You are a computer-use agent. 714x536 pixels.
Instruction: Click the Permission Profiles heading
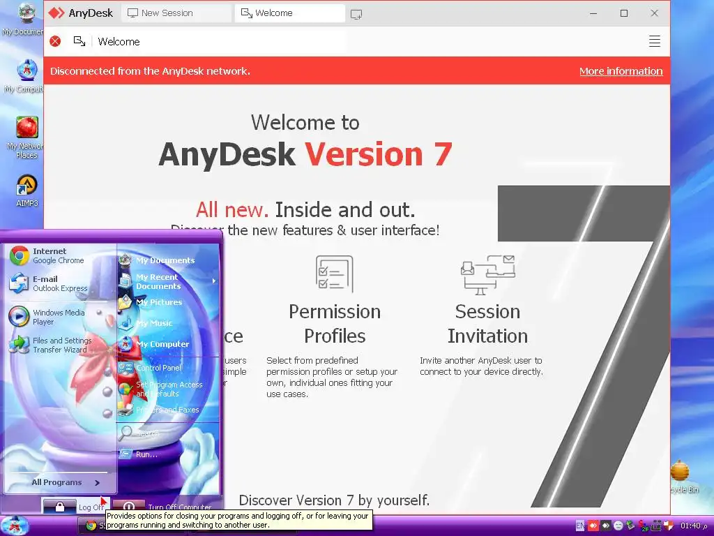(x=335, y=324)
